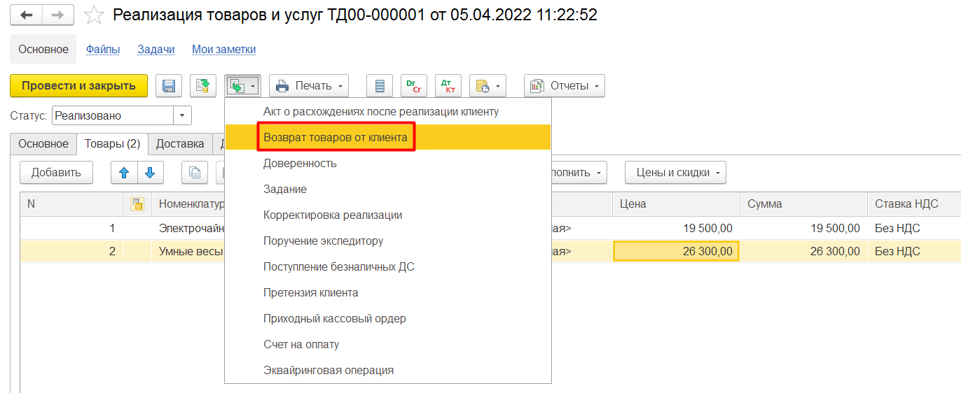Click the Добавить button
The image size is (961, 393).
tap(56, 172)
